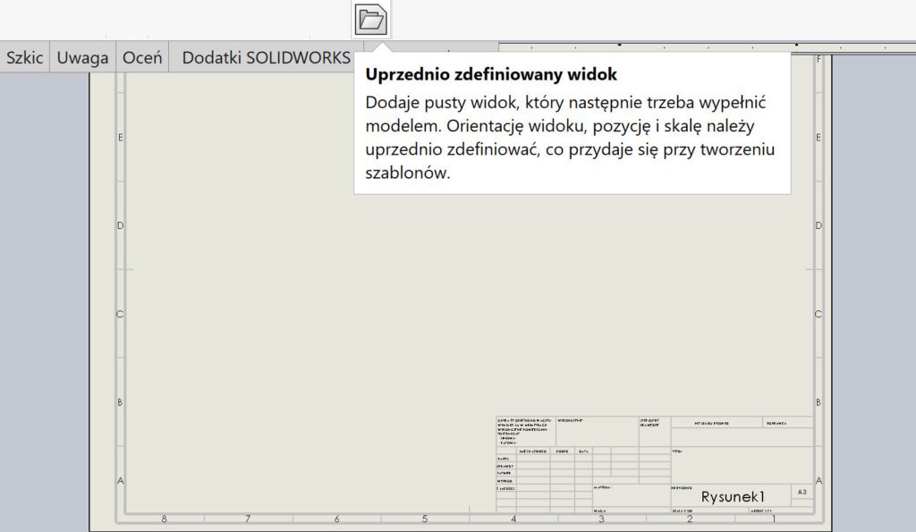
Task: Select the A3 format cell in title block
Action: point(802,492)
